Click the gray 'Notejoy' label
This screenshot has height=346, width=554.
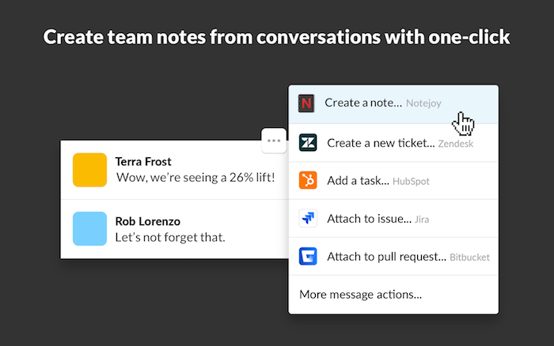pyautogui.click(x=423, y=103)
